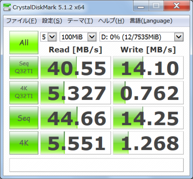Open the テーマ(T) menu
Screen dimensions: 193x179
tap(80, 21)
